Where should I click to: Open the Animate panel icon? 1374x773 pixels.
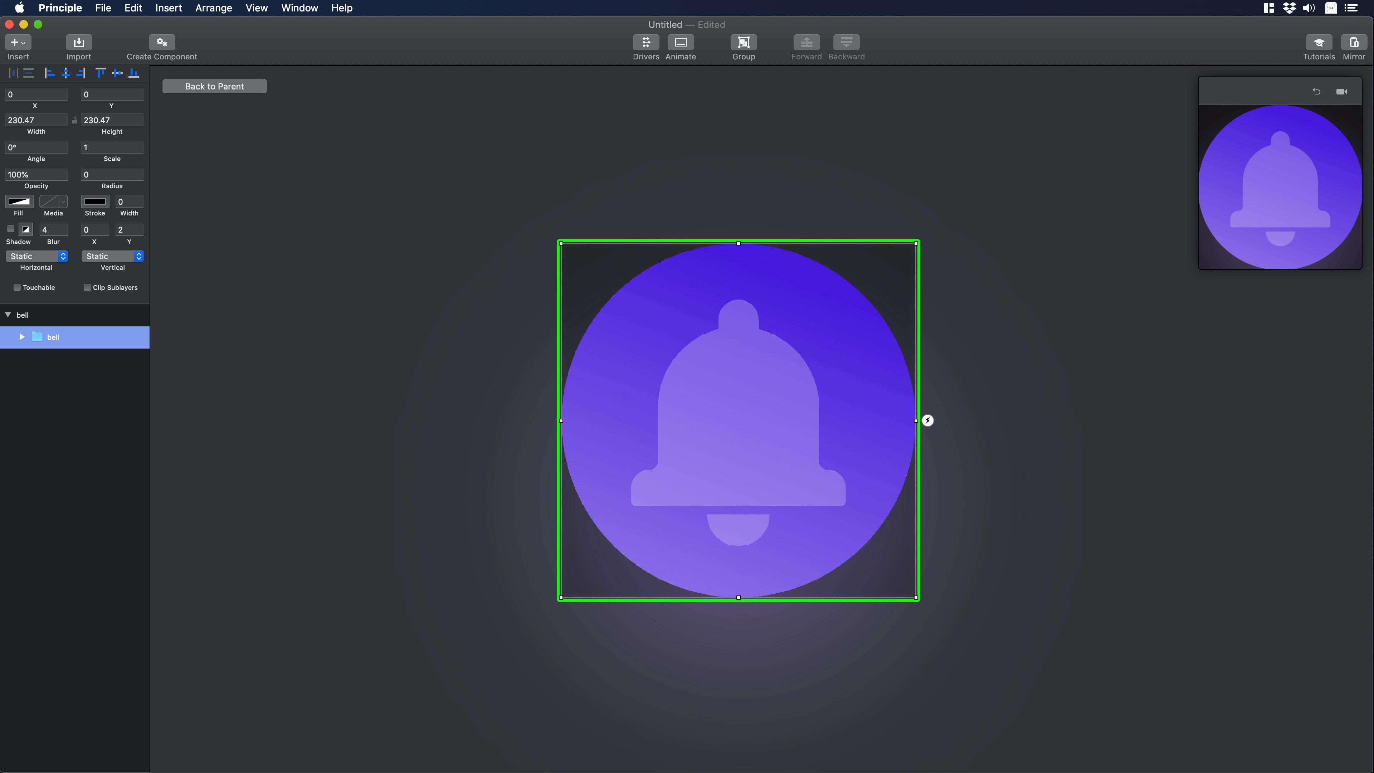[x=680, y=42]
